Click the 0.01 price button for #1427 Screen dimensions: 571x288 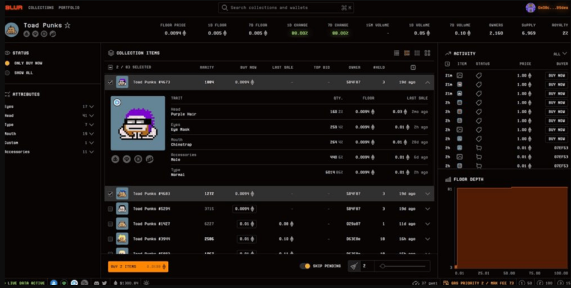(x=247, y=224)
